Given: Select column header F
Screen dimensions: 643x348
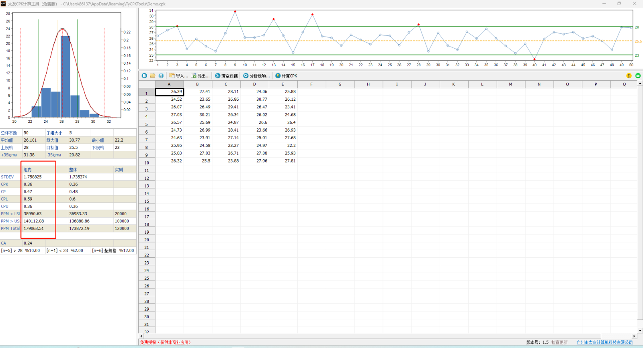Looking at the screenshot, I should (311, 84).
